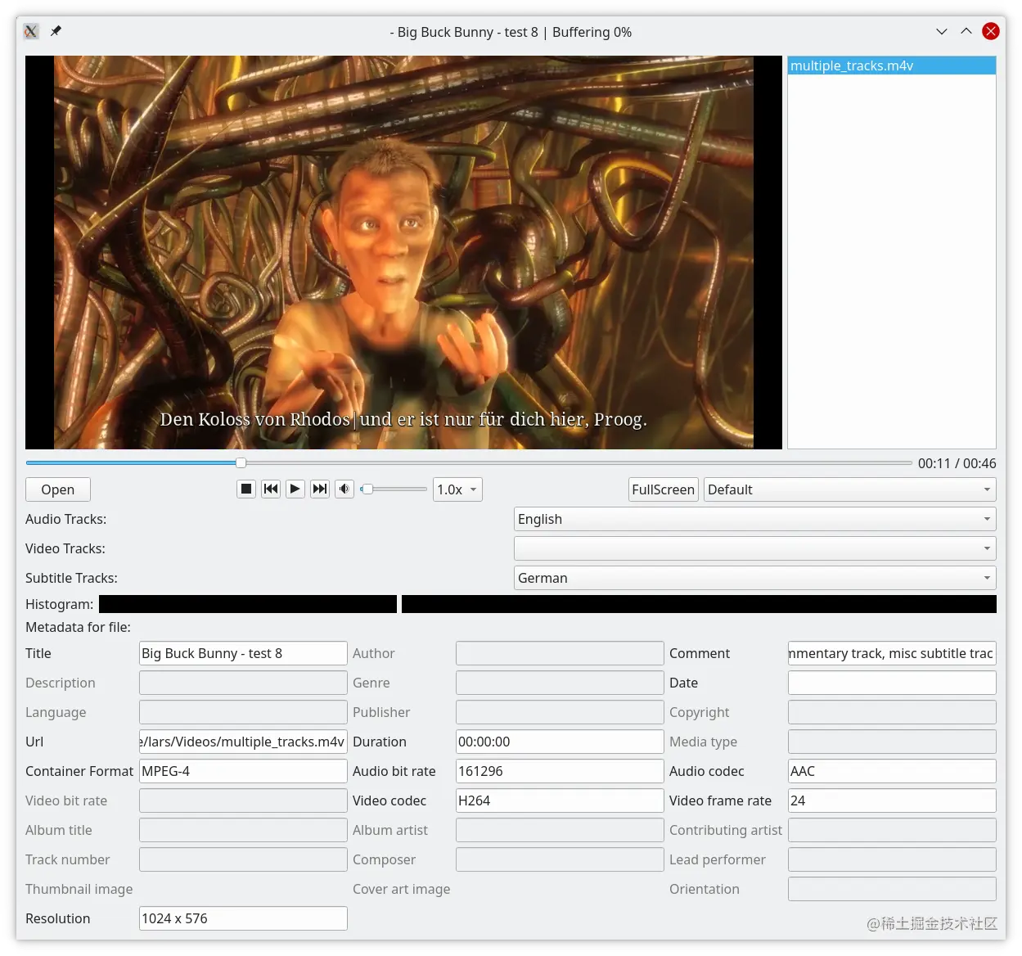Edit the Title field containing Big Buck Bunny
The height and width of the screenshot is (956, 1022).
(x=242, y=653)
